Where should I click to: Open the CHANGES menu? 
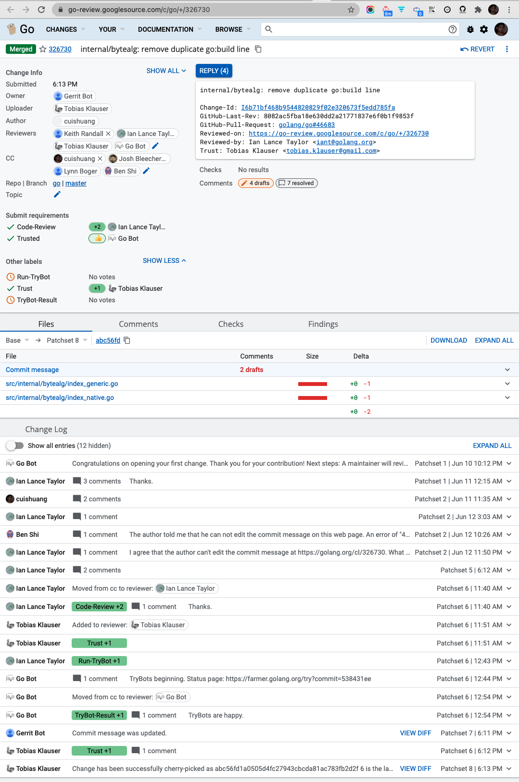pos(65,29)
